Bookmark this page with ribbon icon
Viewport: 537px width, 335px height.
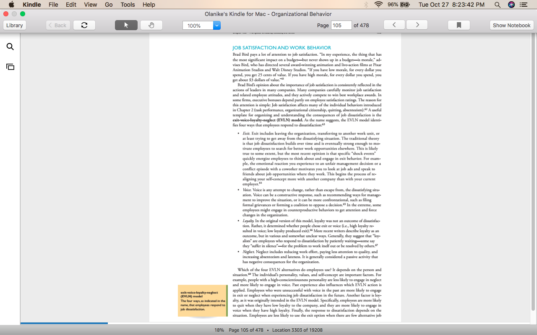click(459, 25)
